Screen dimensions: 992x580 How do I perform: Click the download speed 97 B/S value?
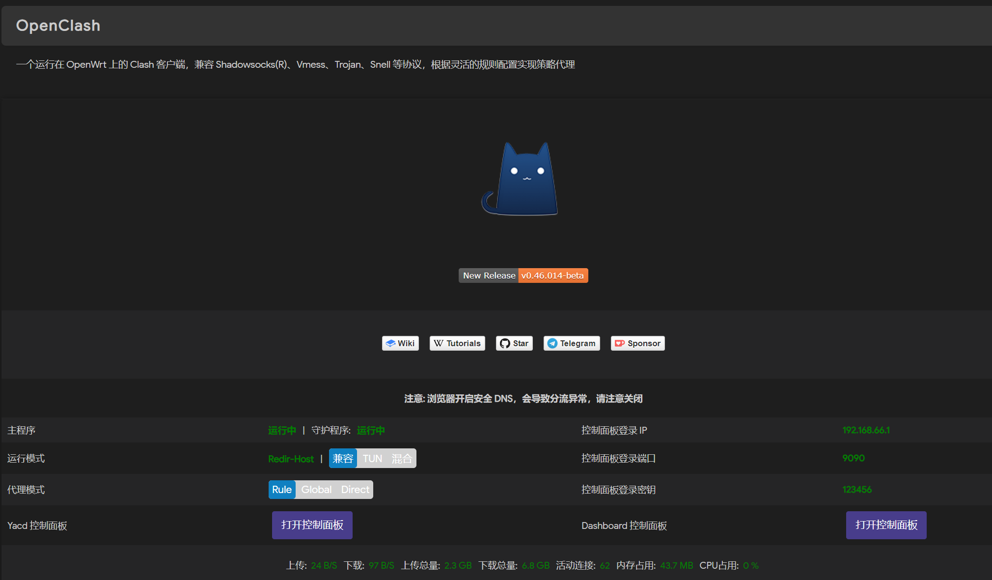tap(382, 565)
